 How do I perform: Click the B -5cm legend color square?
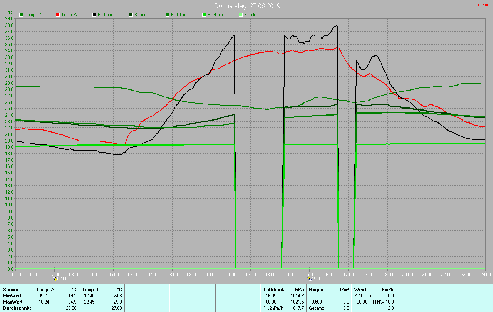[131, 15]
